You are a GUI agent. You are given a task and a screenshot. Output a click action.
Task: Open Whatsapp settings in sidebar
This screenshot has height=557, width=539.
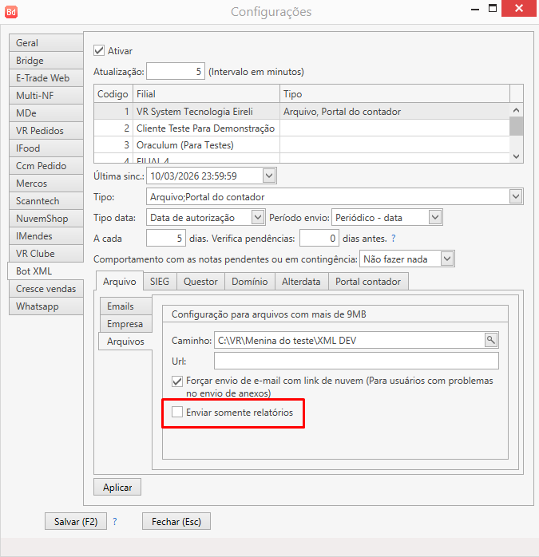click(x=38, y=306)
